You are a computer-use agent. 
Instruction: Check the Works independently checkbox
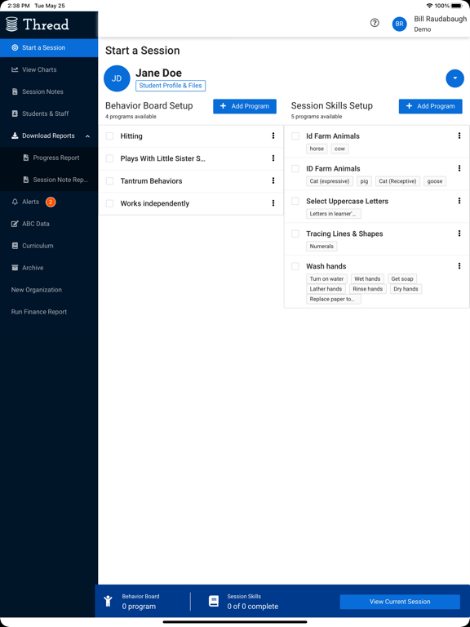click(109, 203)
